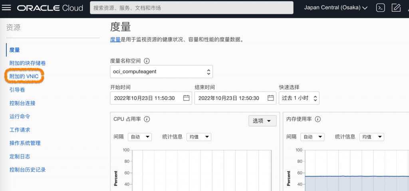
Task: Open memory chart 统计信息 均值 dropdown
Action: [x=371, y=137]
